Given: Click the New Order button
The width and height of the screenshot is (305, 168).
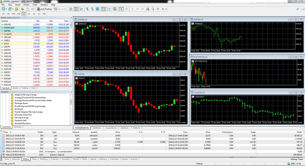Looking at the screenshot, I should point(60,9).
